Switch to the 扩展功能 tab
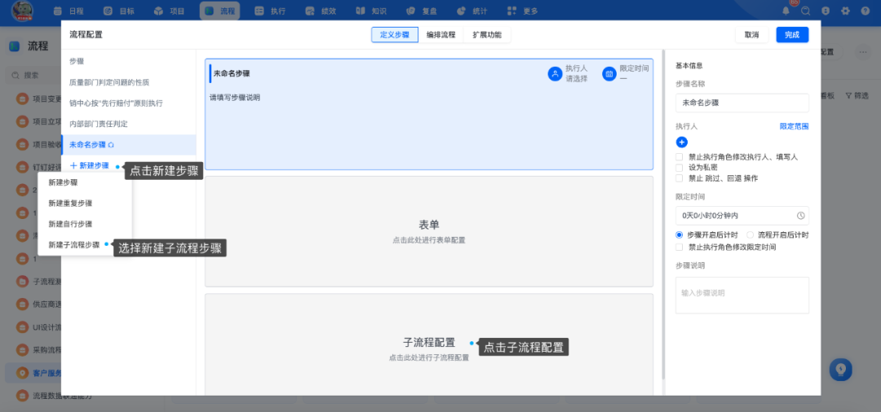 coord(487,35)
